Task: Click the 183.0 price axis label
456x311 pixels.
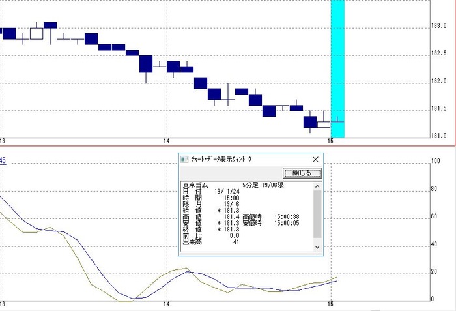Action: 439,26
